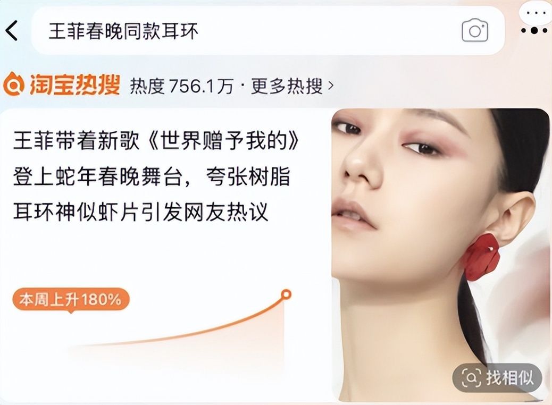Tap the scan icon in 找相似

471,378
